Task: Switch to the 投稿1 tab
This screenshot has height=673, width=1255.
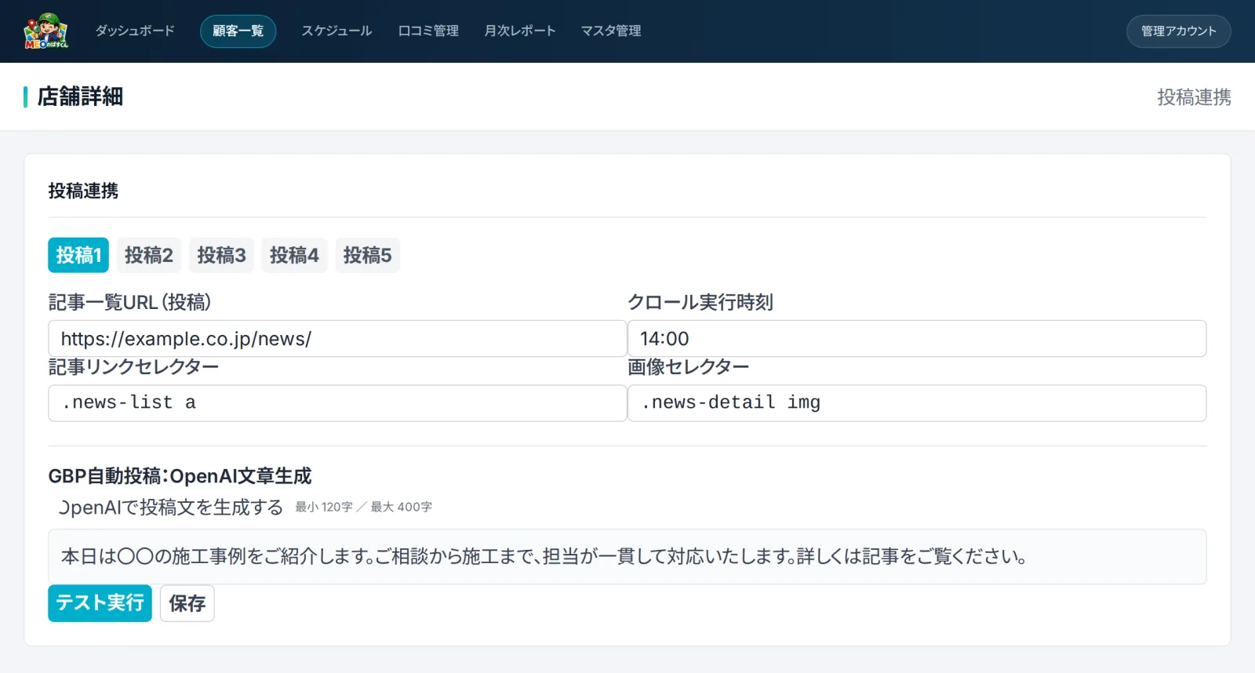Action: click(78, 255)
